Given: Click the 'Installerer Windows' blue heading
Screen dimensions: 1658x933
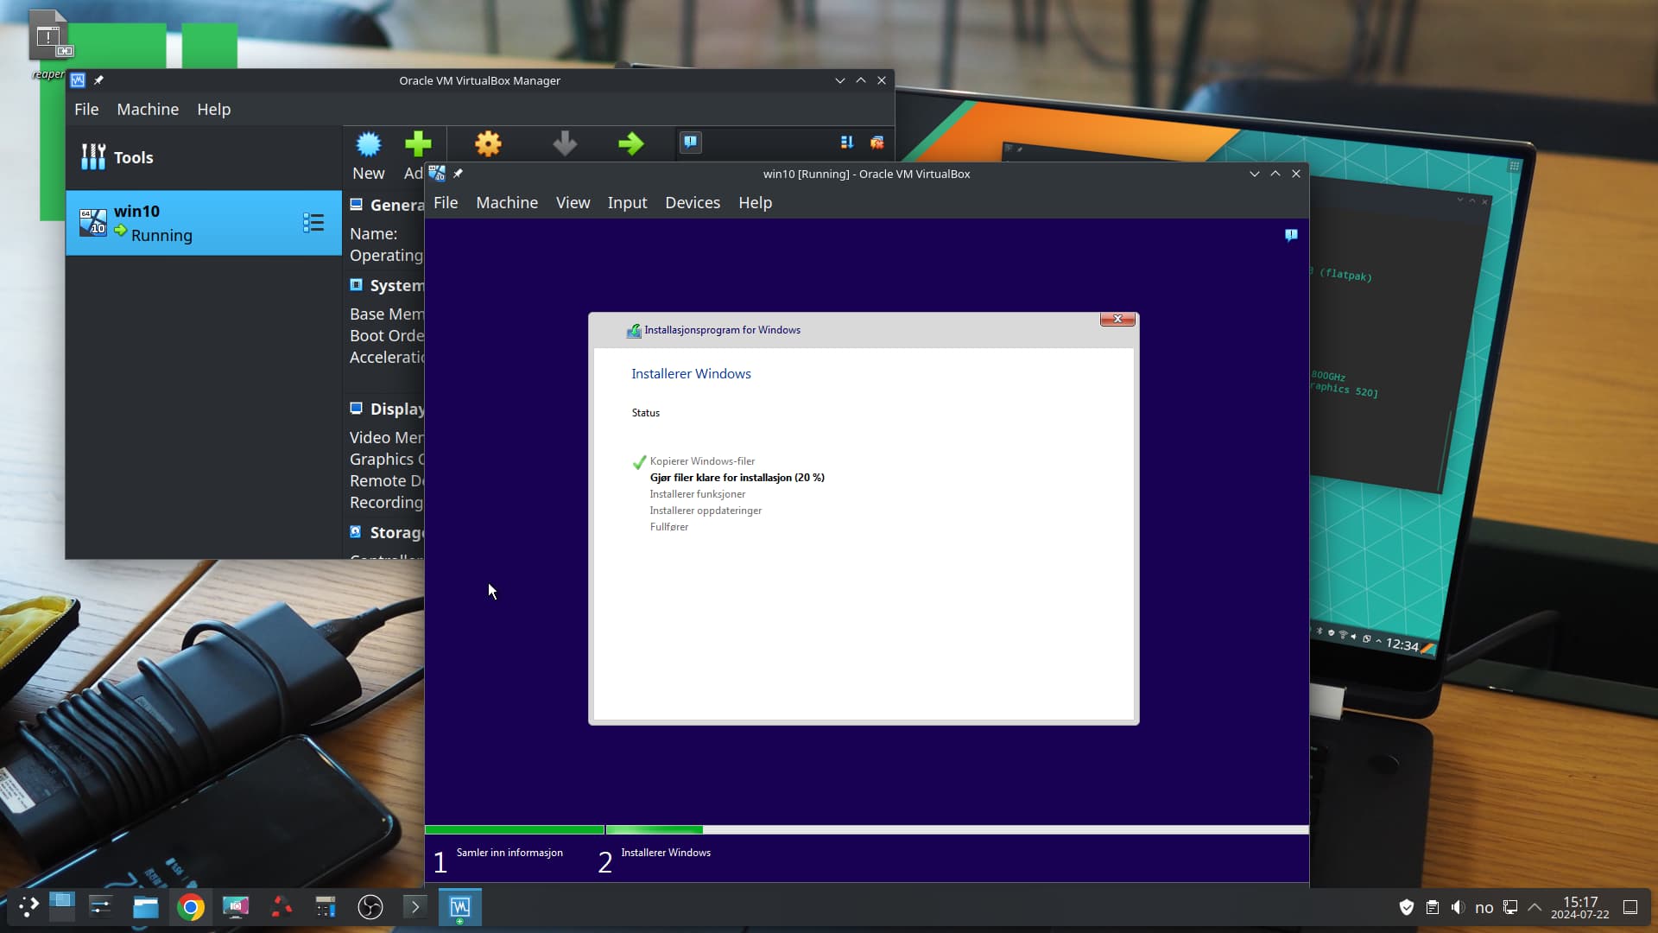Looking at the screenshot, I should click(x=691, y=374).
